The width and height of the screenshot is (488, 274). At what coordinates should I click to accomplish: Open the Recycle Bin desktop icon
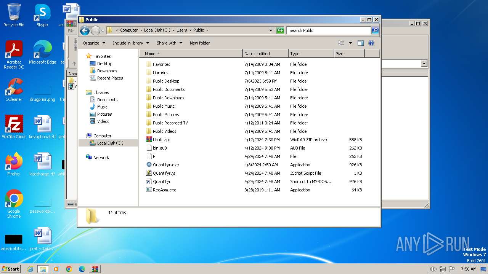click(x=14, y=15)
